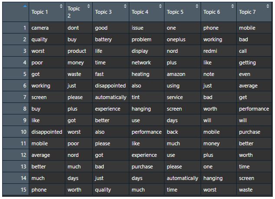Select row number 15 header
This screenshot has height=199, width=275.
pos(16,189)
